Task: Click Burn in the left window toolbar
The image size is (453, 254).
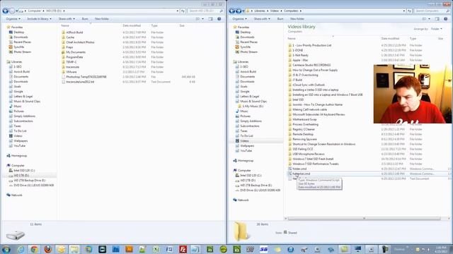Action: click(85, 19)
